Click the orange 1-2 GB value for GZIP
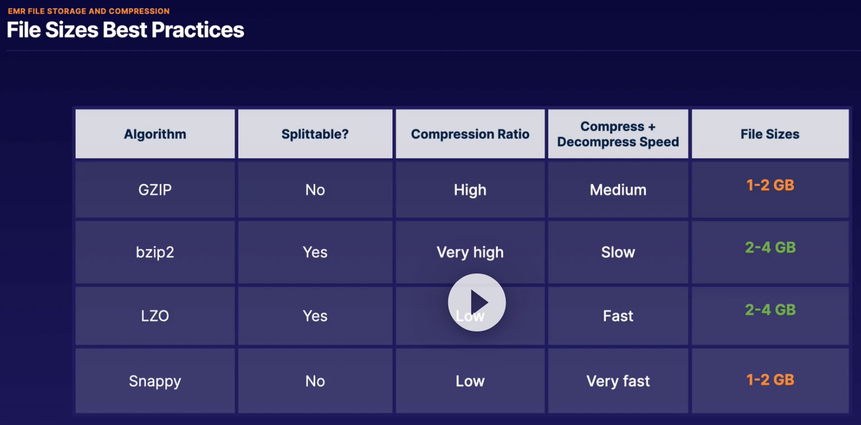The height and width of the screenshot is (425, 861). pyautogui.click(x=770, y=185)
